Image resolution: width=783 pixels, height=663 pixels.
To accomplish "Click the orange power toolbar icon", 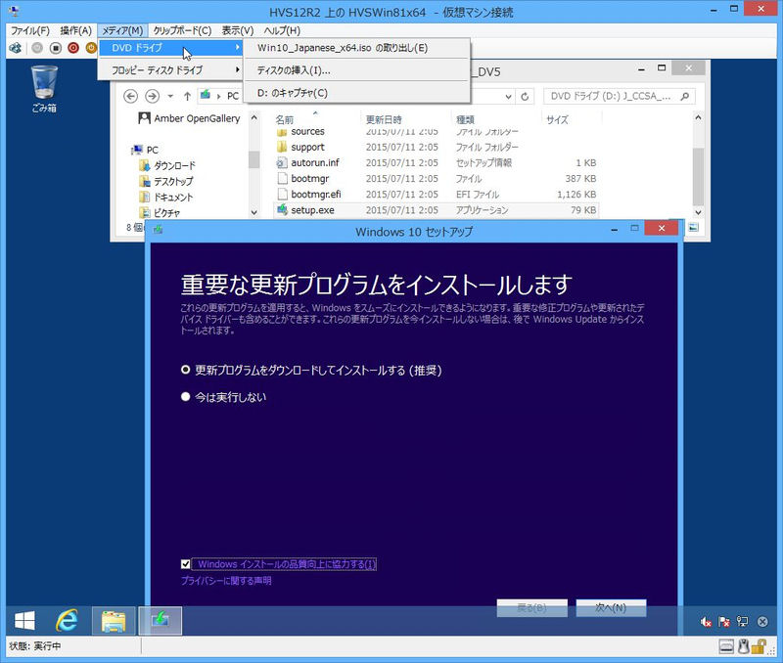I will [x=91, y=48].
